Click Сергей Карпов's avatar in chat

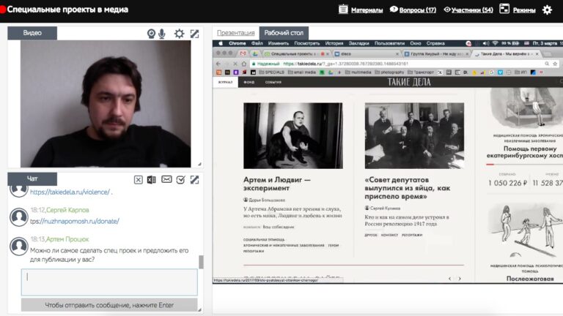[x=18, y=217]
